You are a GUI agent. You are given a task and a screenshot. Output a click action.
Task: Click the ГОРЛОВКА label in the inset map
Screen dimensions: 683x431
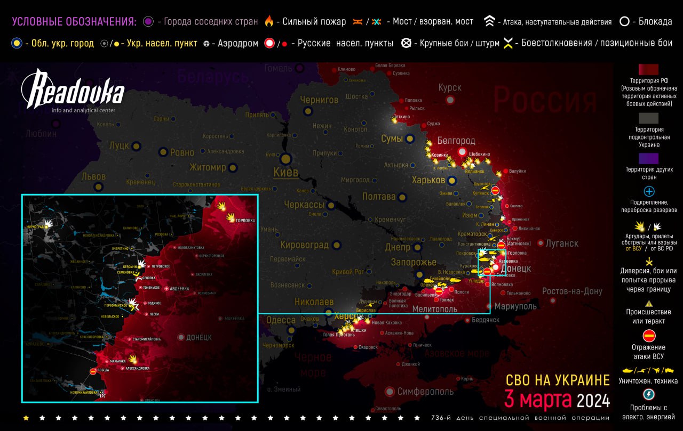(x=246, y=220)
